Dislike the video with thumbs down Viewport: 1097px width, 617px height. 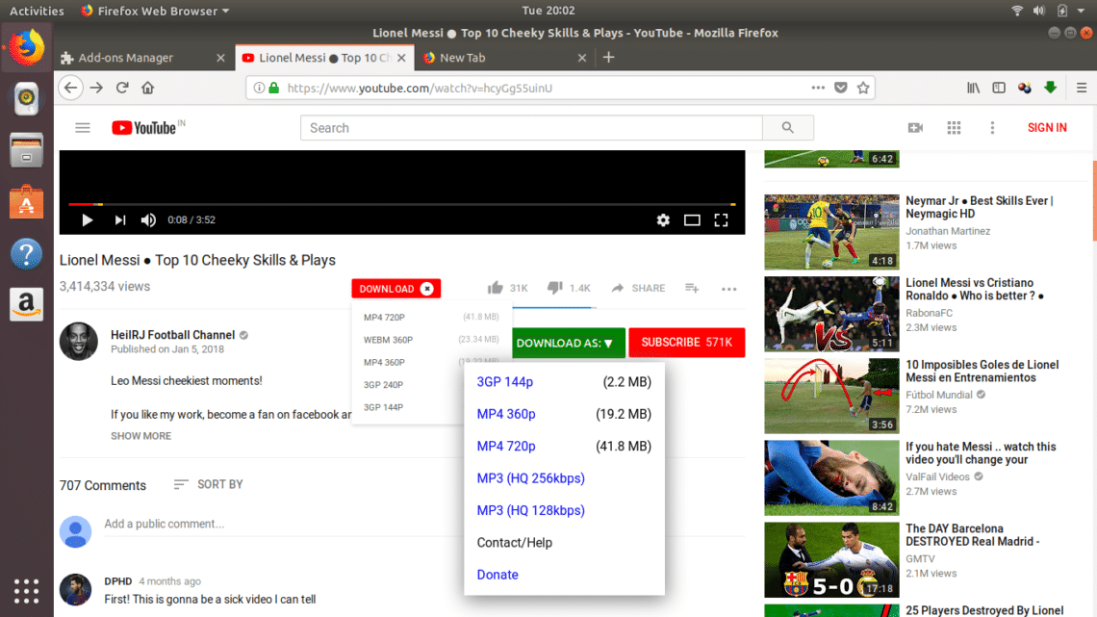click(x=555, y=288)
